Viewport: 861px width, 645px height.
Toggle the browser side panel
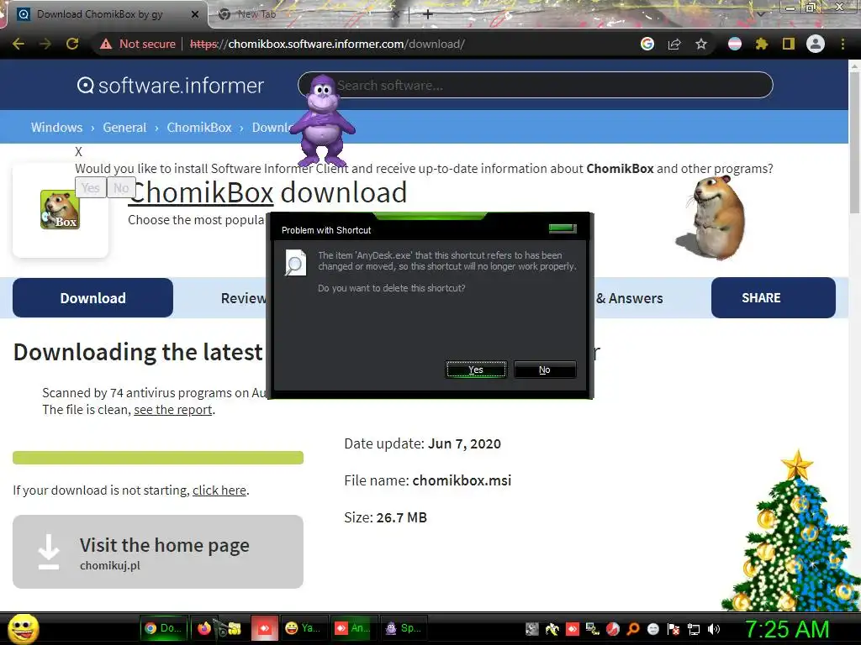click(789, 44)
